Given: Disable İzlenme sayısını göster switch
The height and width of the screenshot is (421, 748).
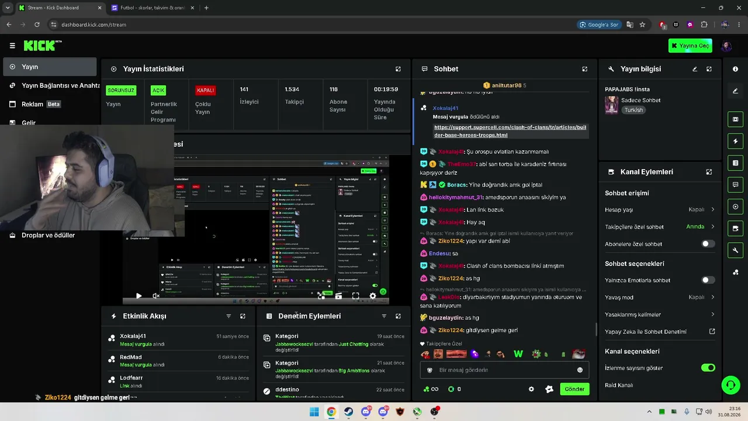Looking at the screenshot, I should point(708,368).
